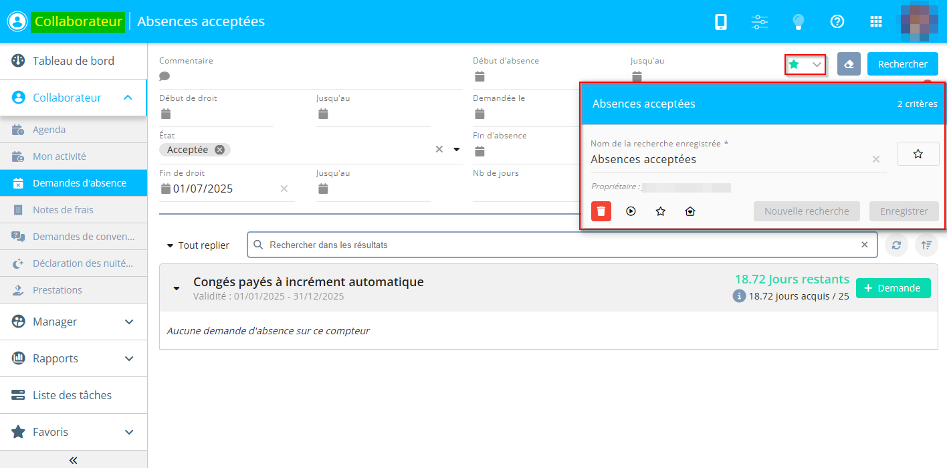Image resolution: width=947 pixels, height=468 pixels.
Task: Set saved search as home default icon
Action: pos(690,211)
